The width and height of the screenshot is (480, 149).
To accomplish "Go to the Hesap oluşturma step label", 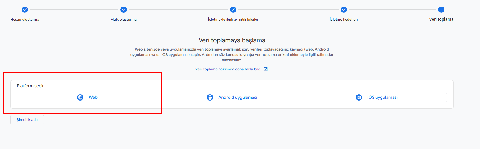I will pyautogui.click(x=25, y=20).
